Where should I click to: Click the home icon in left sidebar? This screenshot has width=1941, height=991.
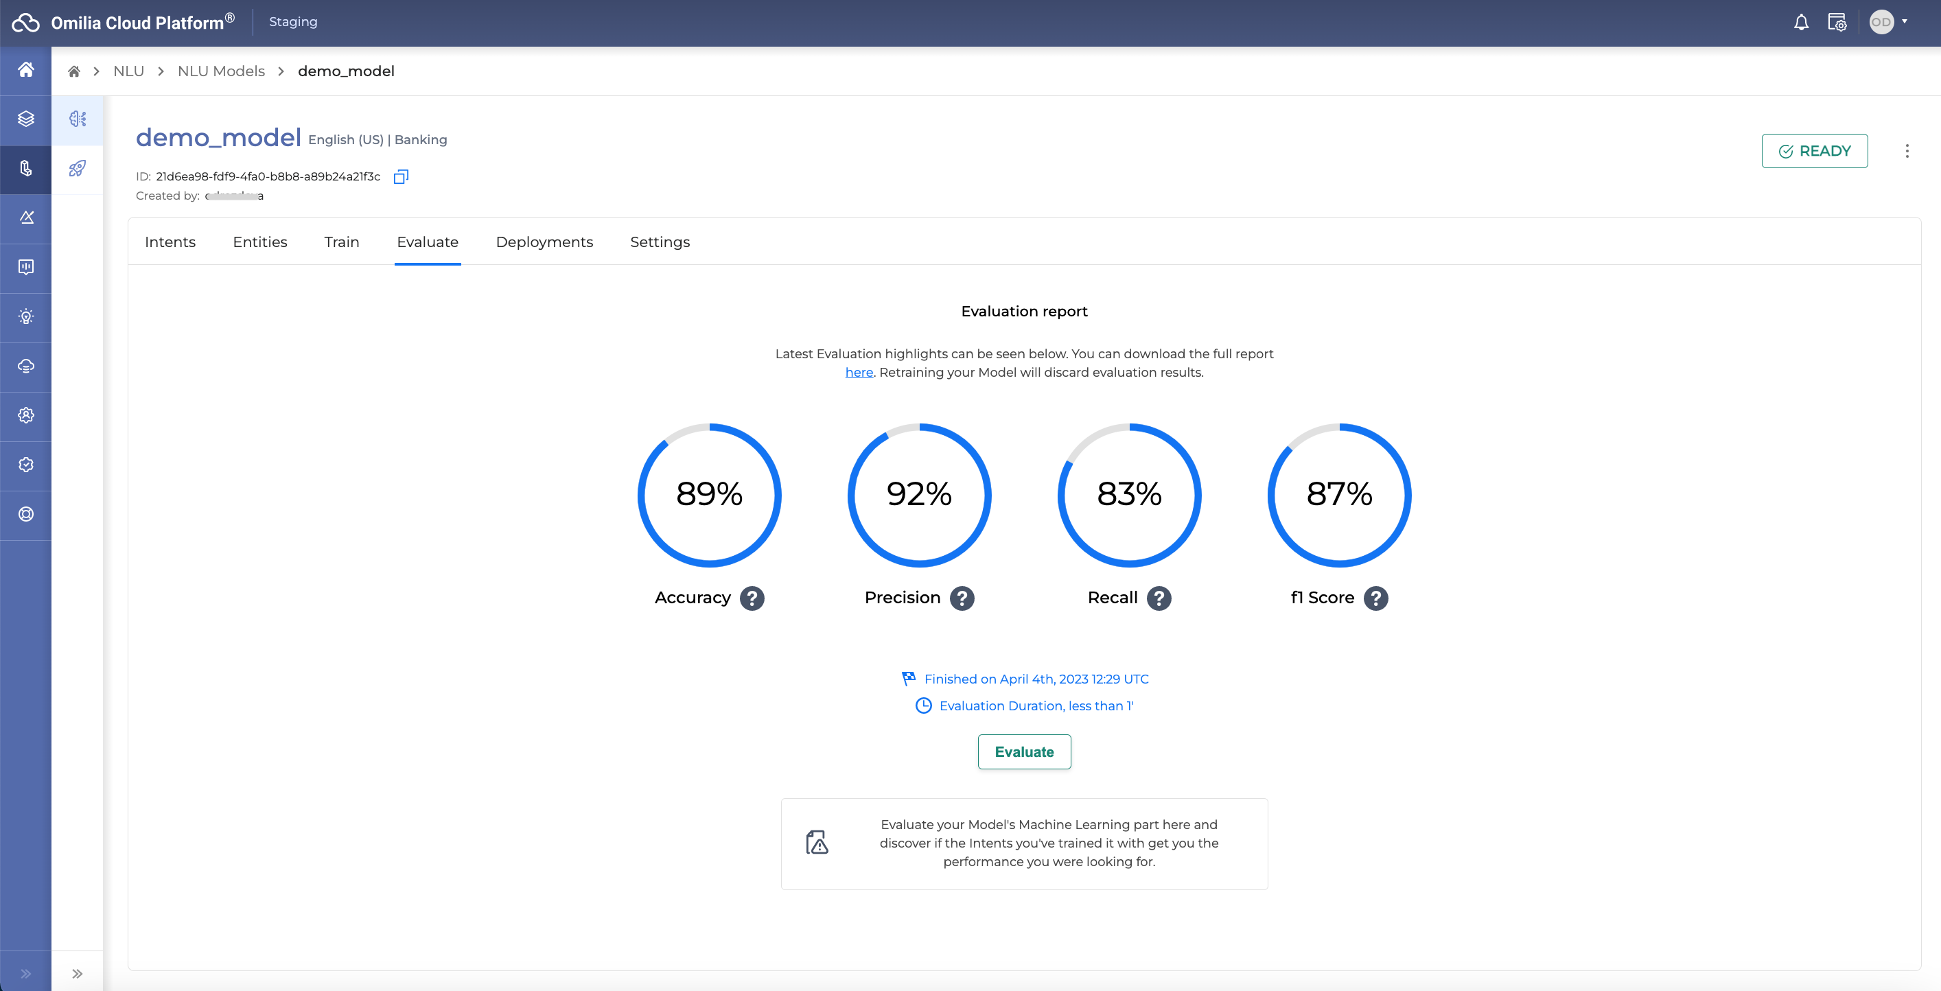pyautogui.click(x=25, y=70)
